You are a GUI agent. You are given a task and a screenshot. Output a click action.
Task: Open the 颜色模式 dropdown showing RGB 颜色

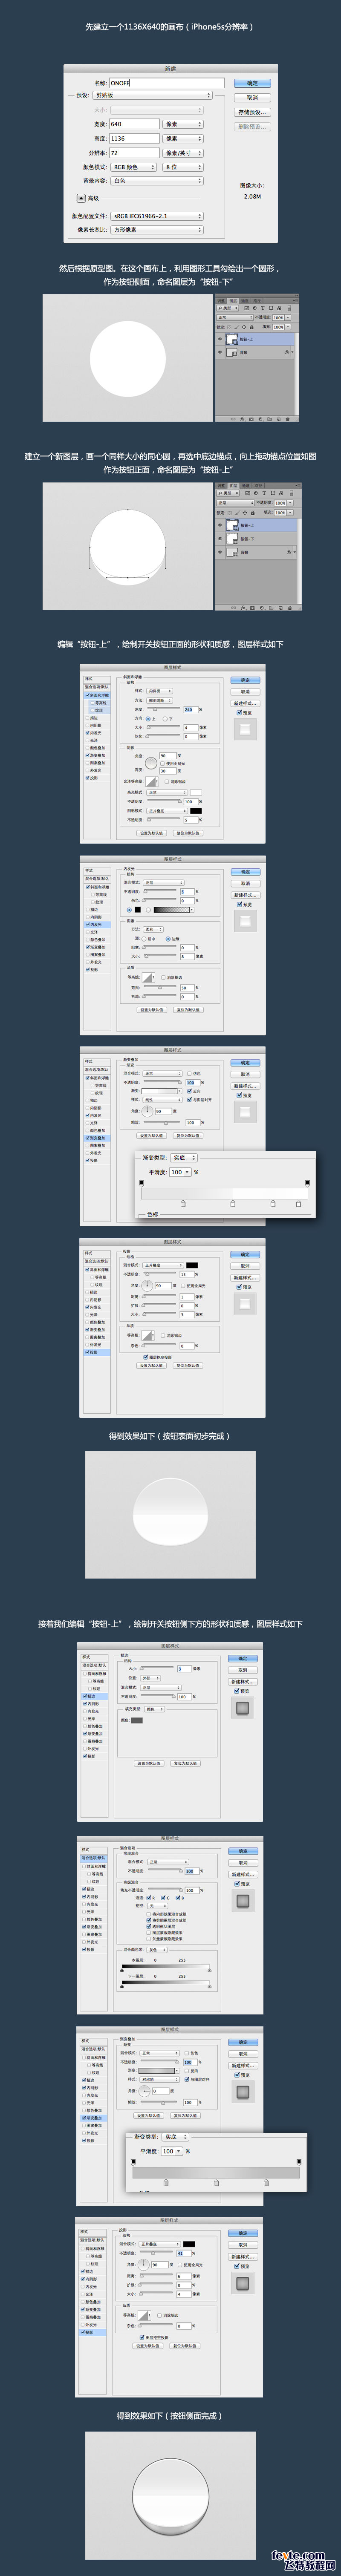tap(134, 167)
